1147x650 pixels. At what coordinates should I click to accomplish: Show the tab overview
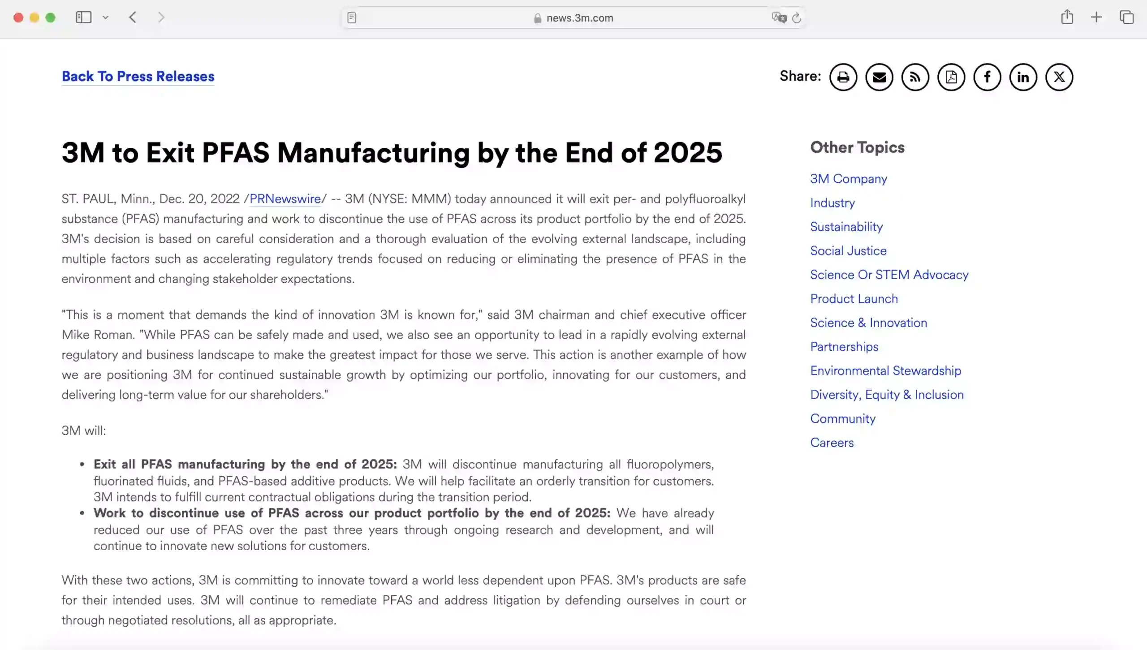[x=1126, y=17]
